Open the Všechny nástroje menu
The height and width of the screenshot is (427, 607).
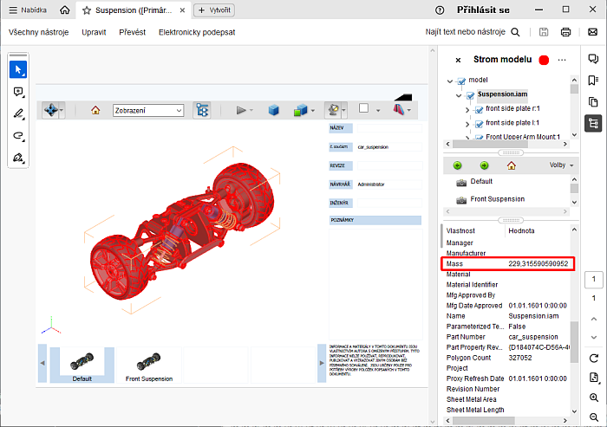[x=38, y=32]
